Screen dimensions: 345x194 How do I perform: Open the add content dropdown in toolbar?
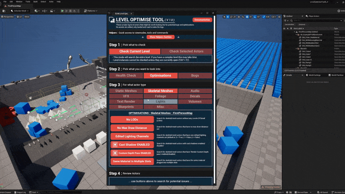(x=37, y=11)
